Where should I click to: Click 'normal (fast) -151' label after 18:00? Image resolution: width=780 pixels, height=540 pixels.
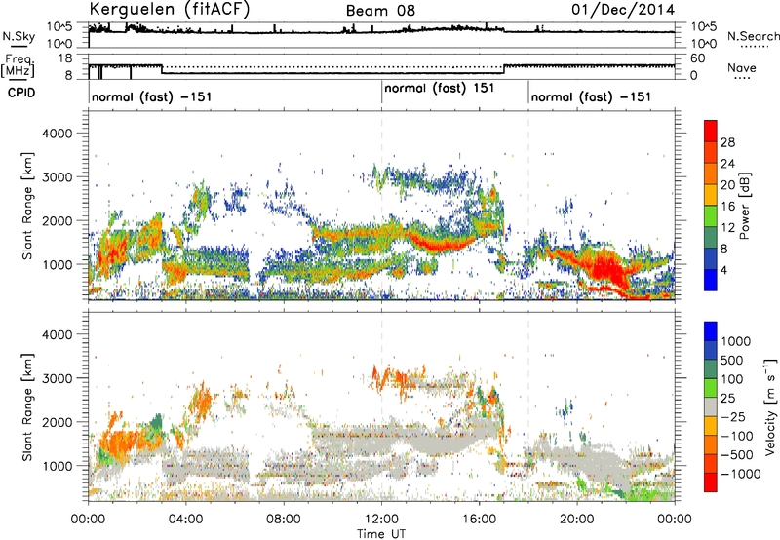tap(591, 96)
